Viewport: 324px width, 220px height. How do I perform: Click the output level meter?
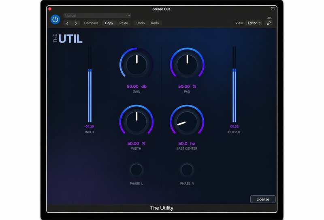point(234,85)
